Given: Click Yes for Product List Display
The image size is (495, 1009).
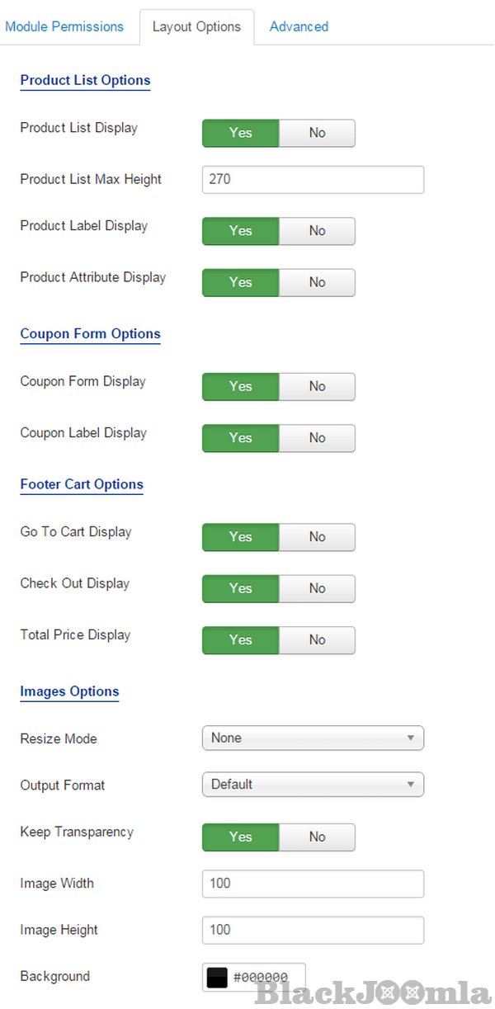Looking at the screenshot, I should point(240,133).
